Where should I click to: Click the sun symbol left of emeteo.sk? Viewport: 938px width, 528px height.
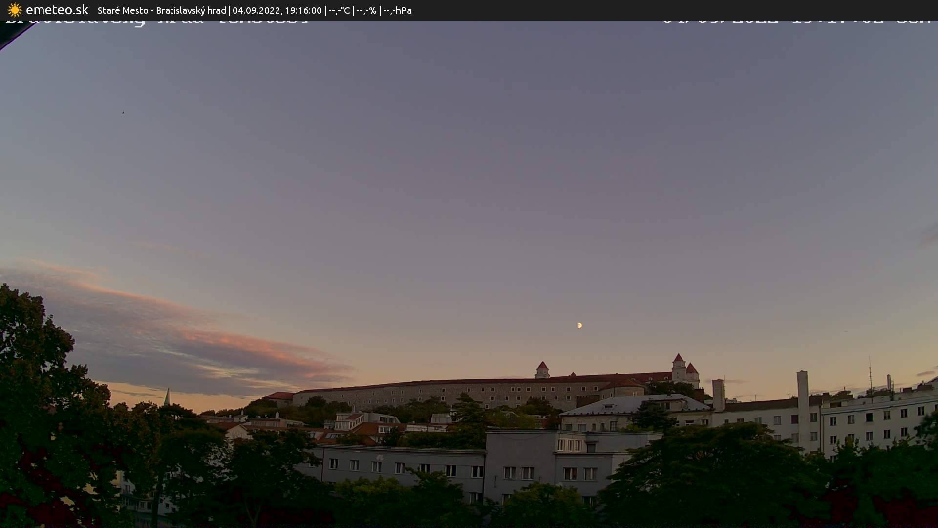click(15, 10)
